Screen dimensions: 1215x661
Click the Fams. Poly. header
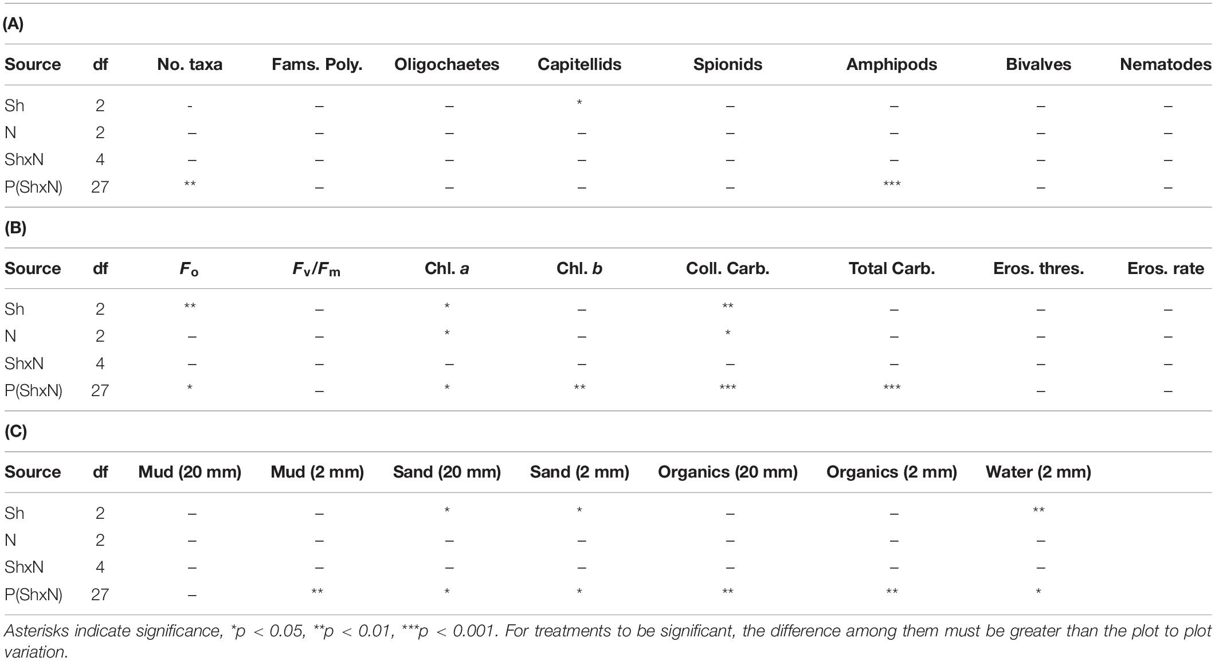(x=317, y=64)
